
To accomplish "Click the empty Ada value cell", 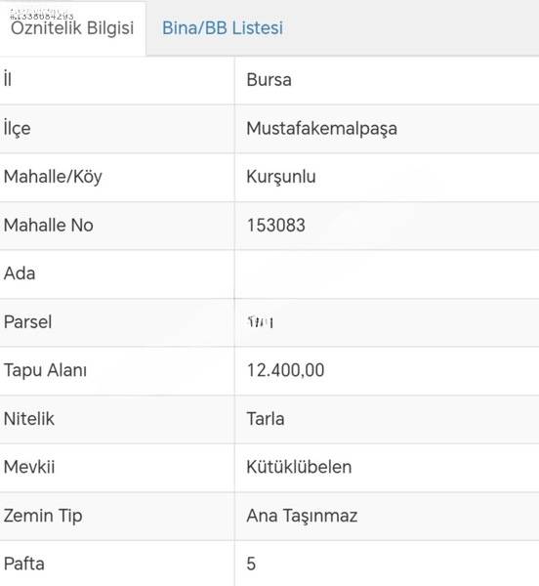I will [387, 273].
